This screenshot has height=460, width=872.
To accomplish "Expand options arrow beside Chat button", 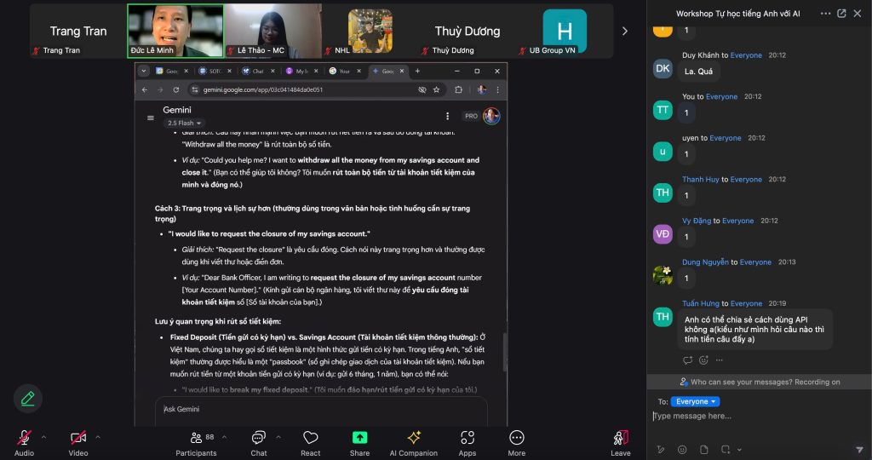I will tap(278, 437).
